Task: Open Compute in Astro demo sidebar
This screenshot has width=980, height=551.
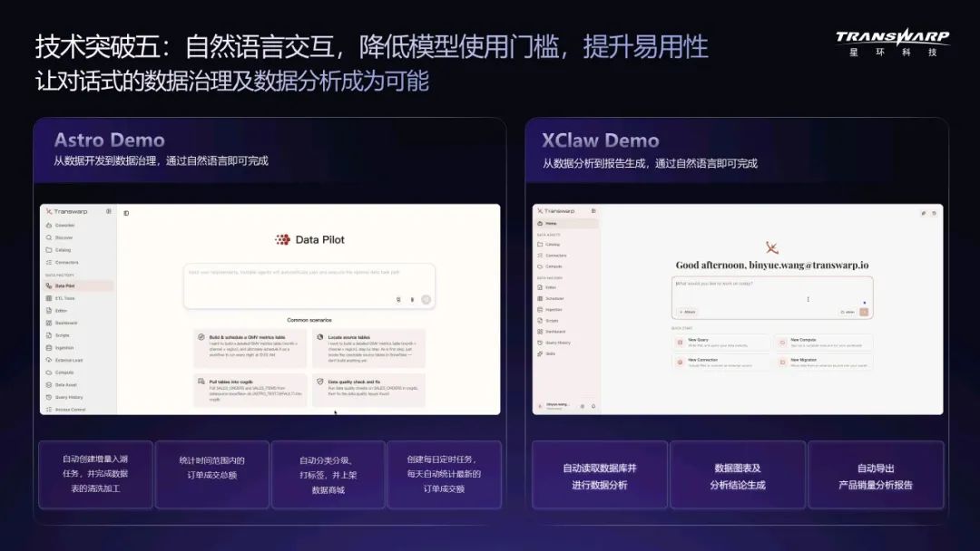Action: tap(60, 372)
